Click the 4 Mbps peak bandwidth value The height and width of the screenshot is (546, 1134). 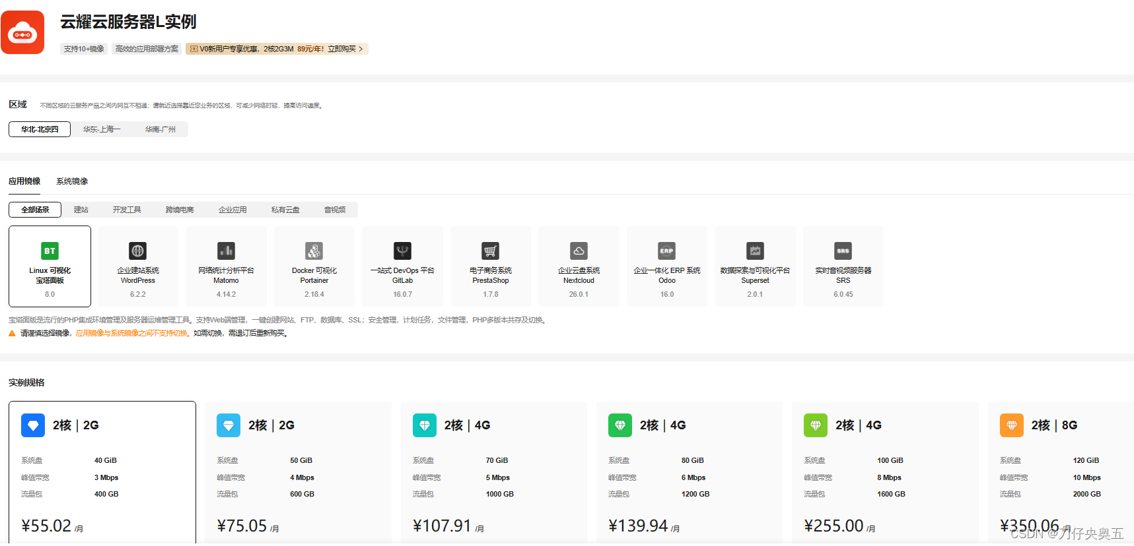coord(302,478)
